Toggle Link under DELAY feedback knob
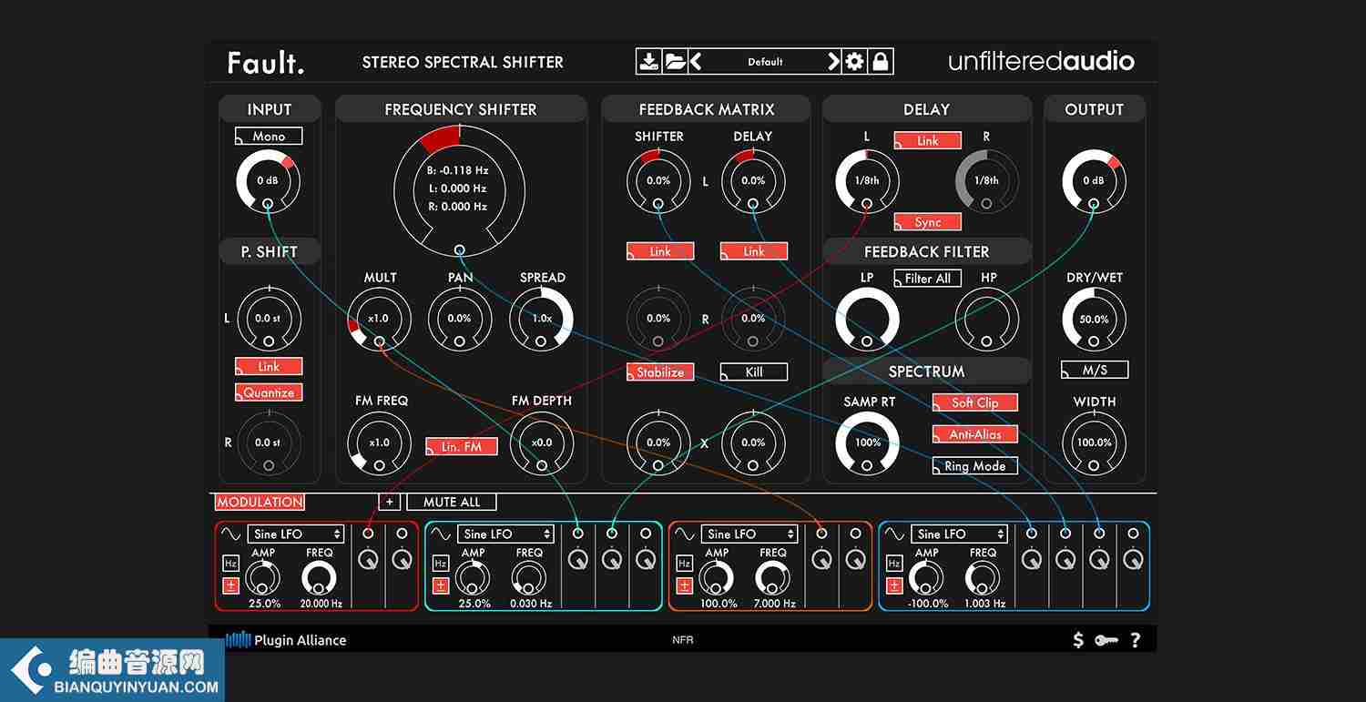 (x=754, y=251)
